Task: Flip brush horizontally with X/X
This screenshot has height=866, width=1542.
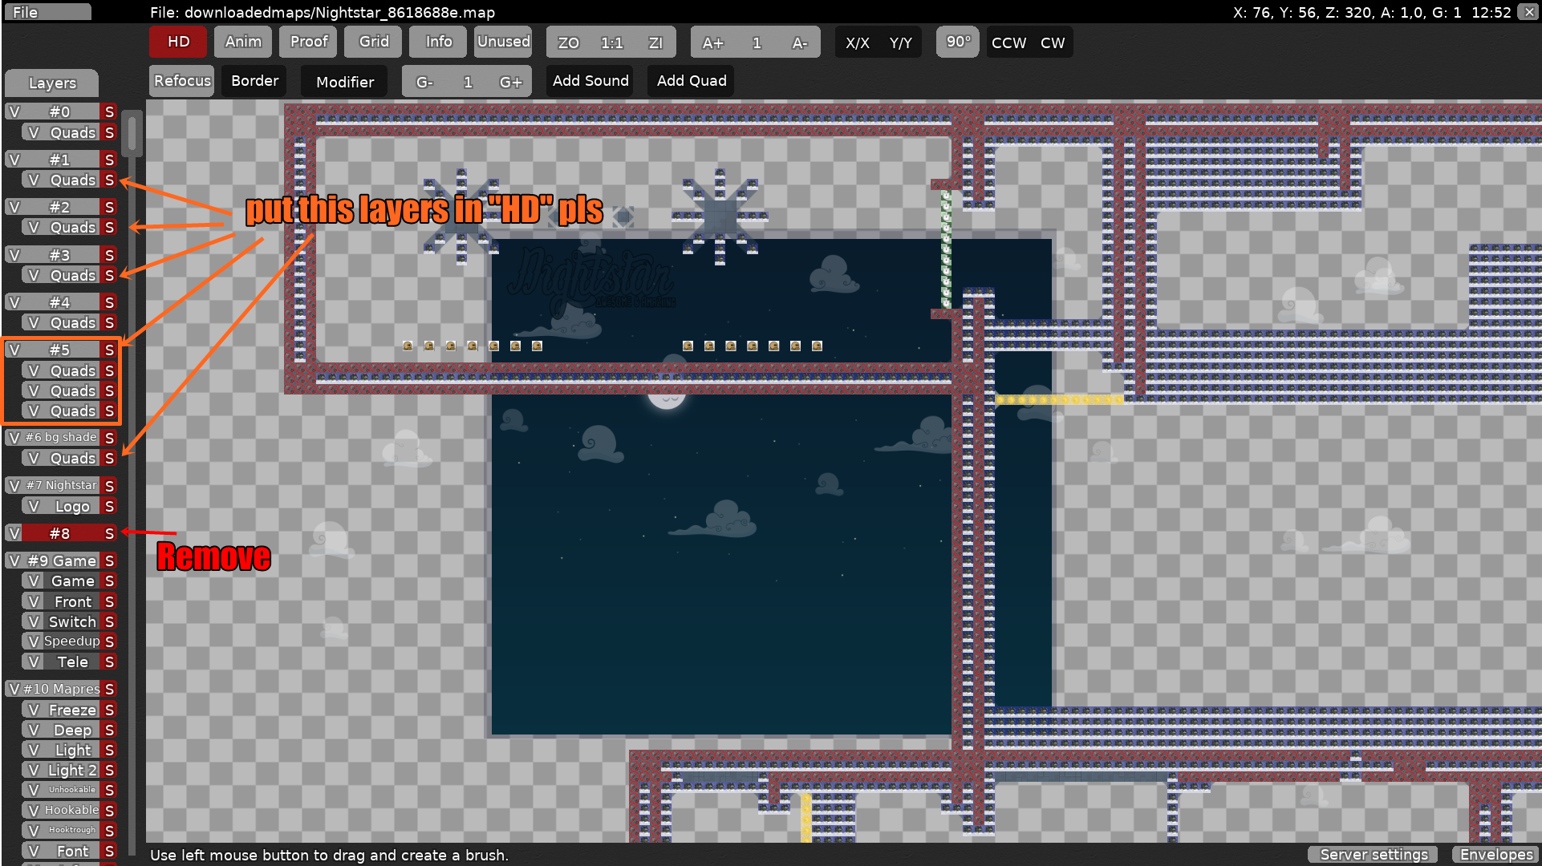Action: pos(857,42)
